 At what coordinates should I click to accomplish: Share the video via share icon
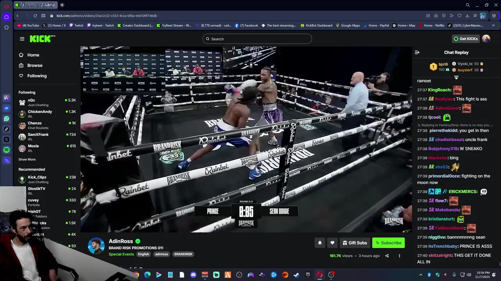(x=387, y=256)
